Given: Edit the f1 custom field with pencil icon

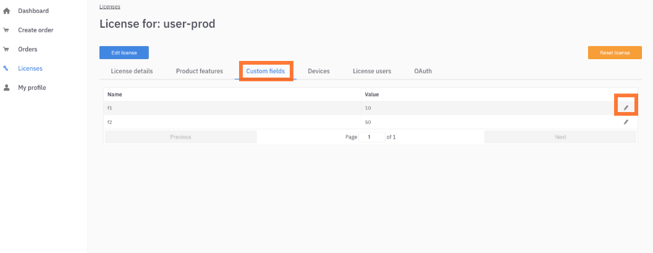Looking at the screenshot, I should (625, 108).
